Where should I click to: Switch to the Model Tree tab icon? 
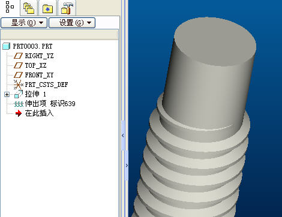click(10, 7)
